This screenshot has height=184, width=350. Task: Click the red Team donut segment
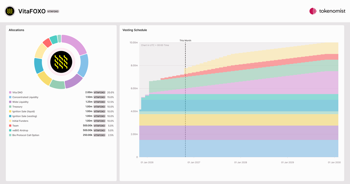(47, 43)
